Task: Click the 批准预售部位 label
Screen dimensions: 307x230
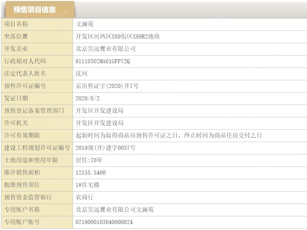Action: click(x=22, y=185)
